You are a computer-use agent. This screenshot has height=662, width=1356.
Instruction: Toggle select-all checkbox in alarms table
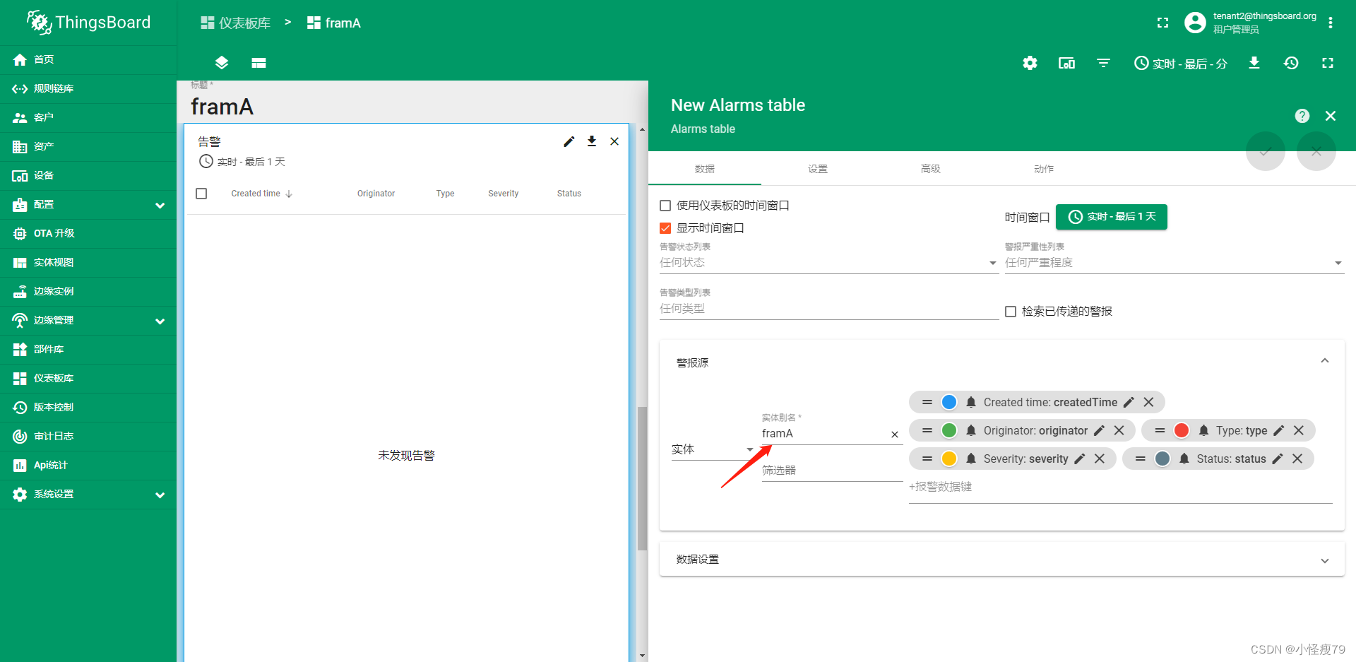pos(201,194)
